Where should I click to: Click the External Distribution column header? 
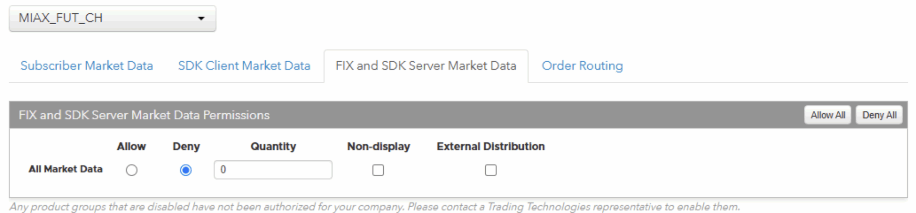pos(490,146)
